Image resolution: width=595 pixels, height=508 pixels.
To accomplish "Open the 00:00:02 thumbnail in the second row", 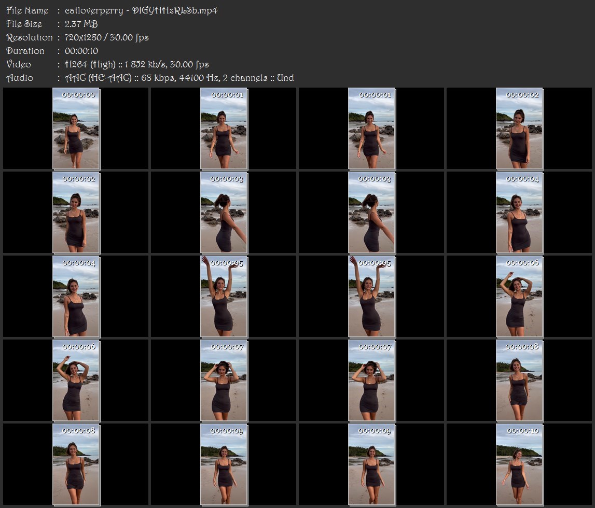I will point(76,213).
